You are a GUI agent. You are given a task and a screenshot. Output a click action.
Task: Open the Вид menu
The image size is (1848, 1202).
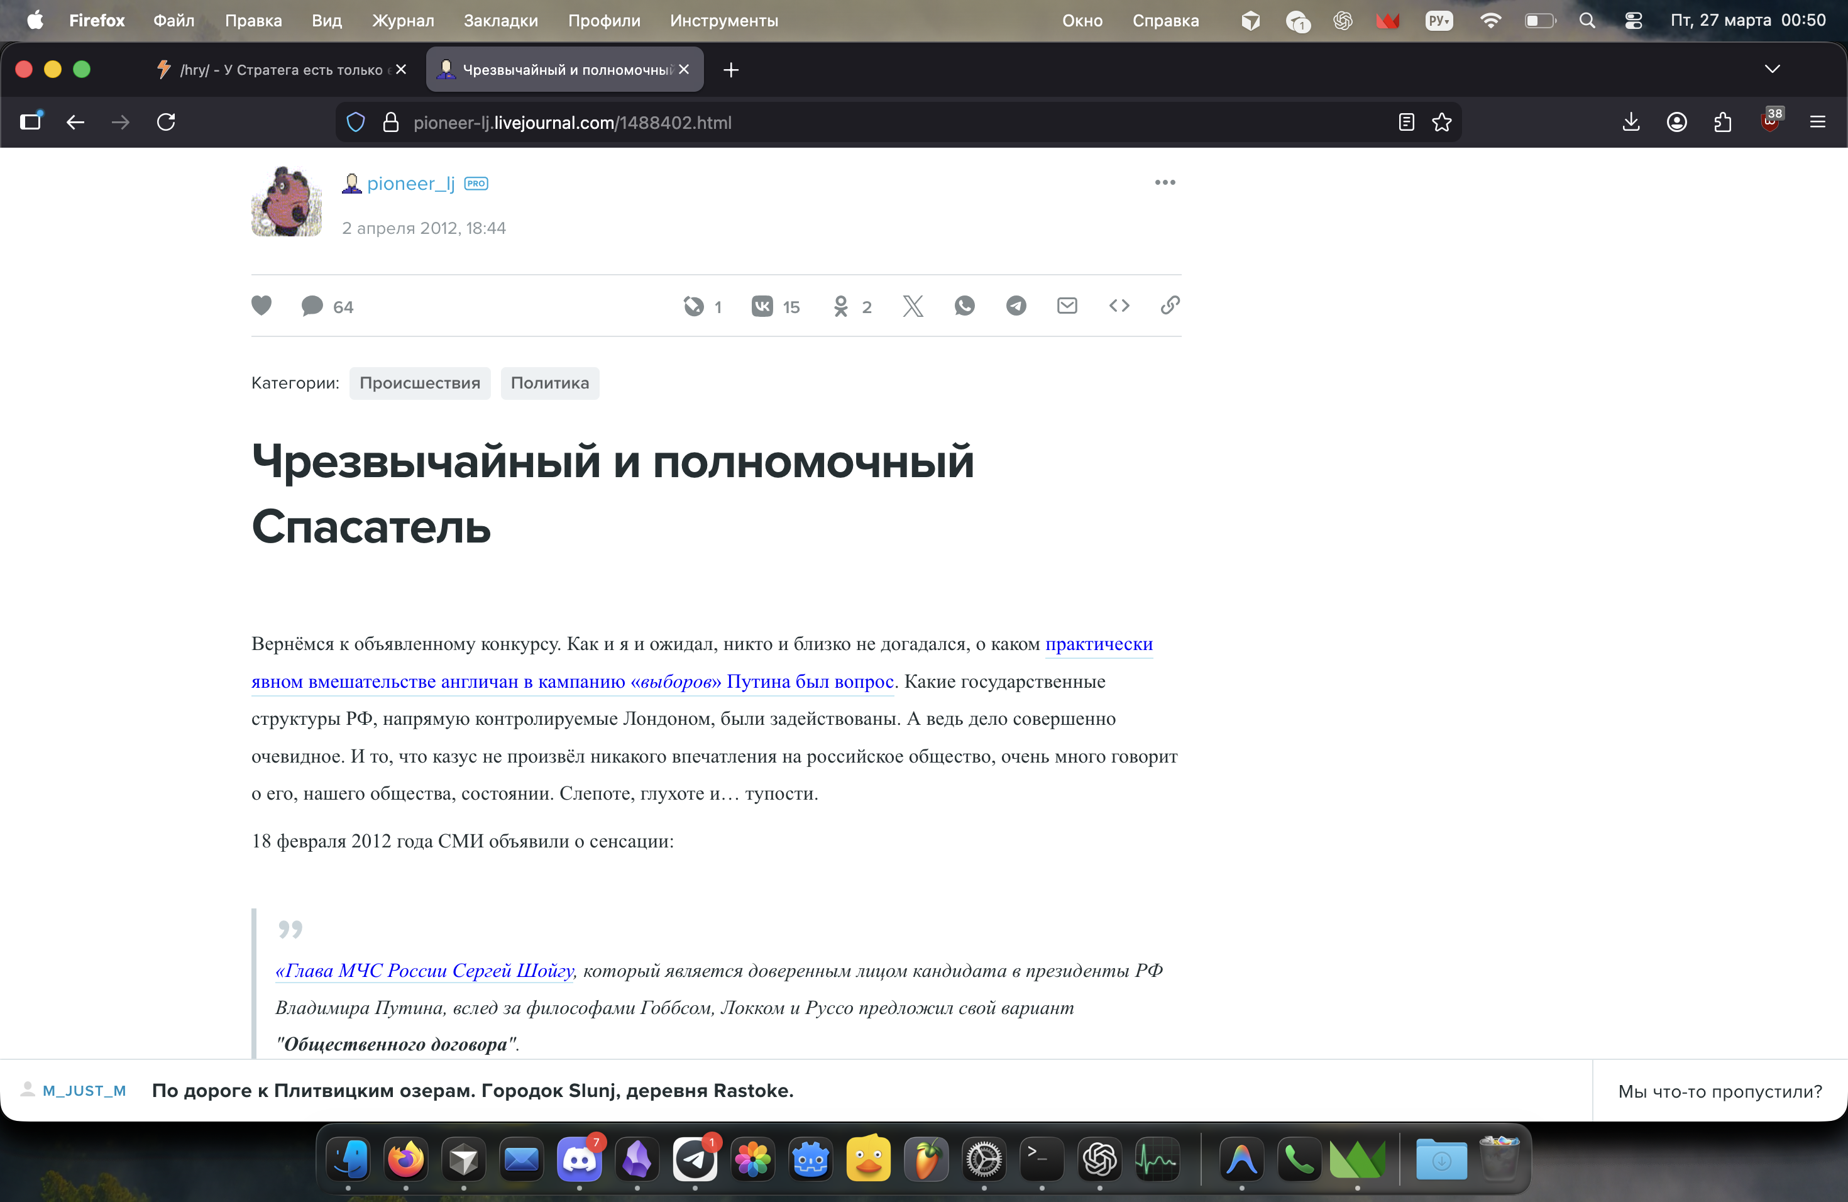click(327, 20)
